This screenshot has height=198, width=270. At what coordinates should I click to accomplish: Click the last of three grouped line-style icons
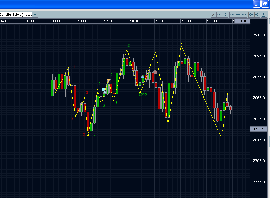click(x=244, y=15)
